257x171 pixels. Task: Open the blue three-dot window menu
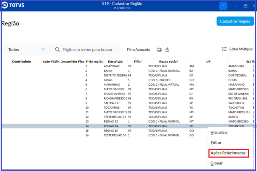223,6
